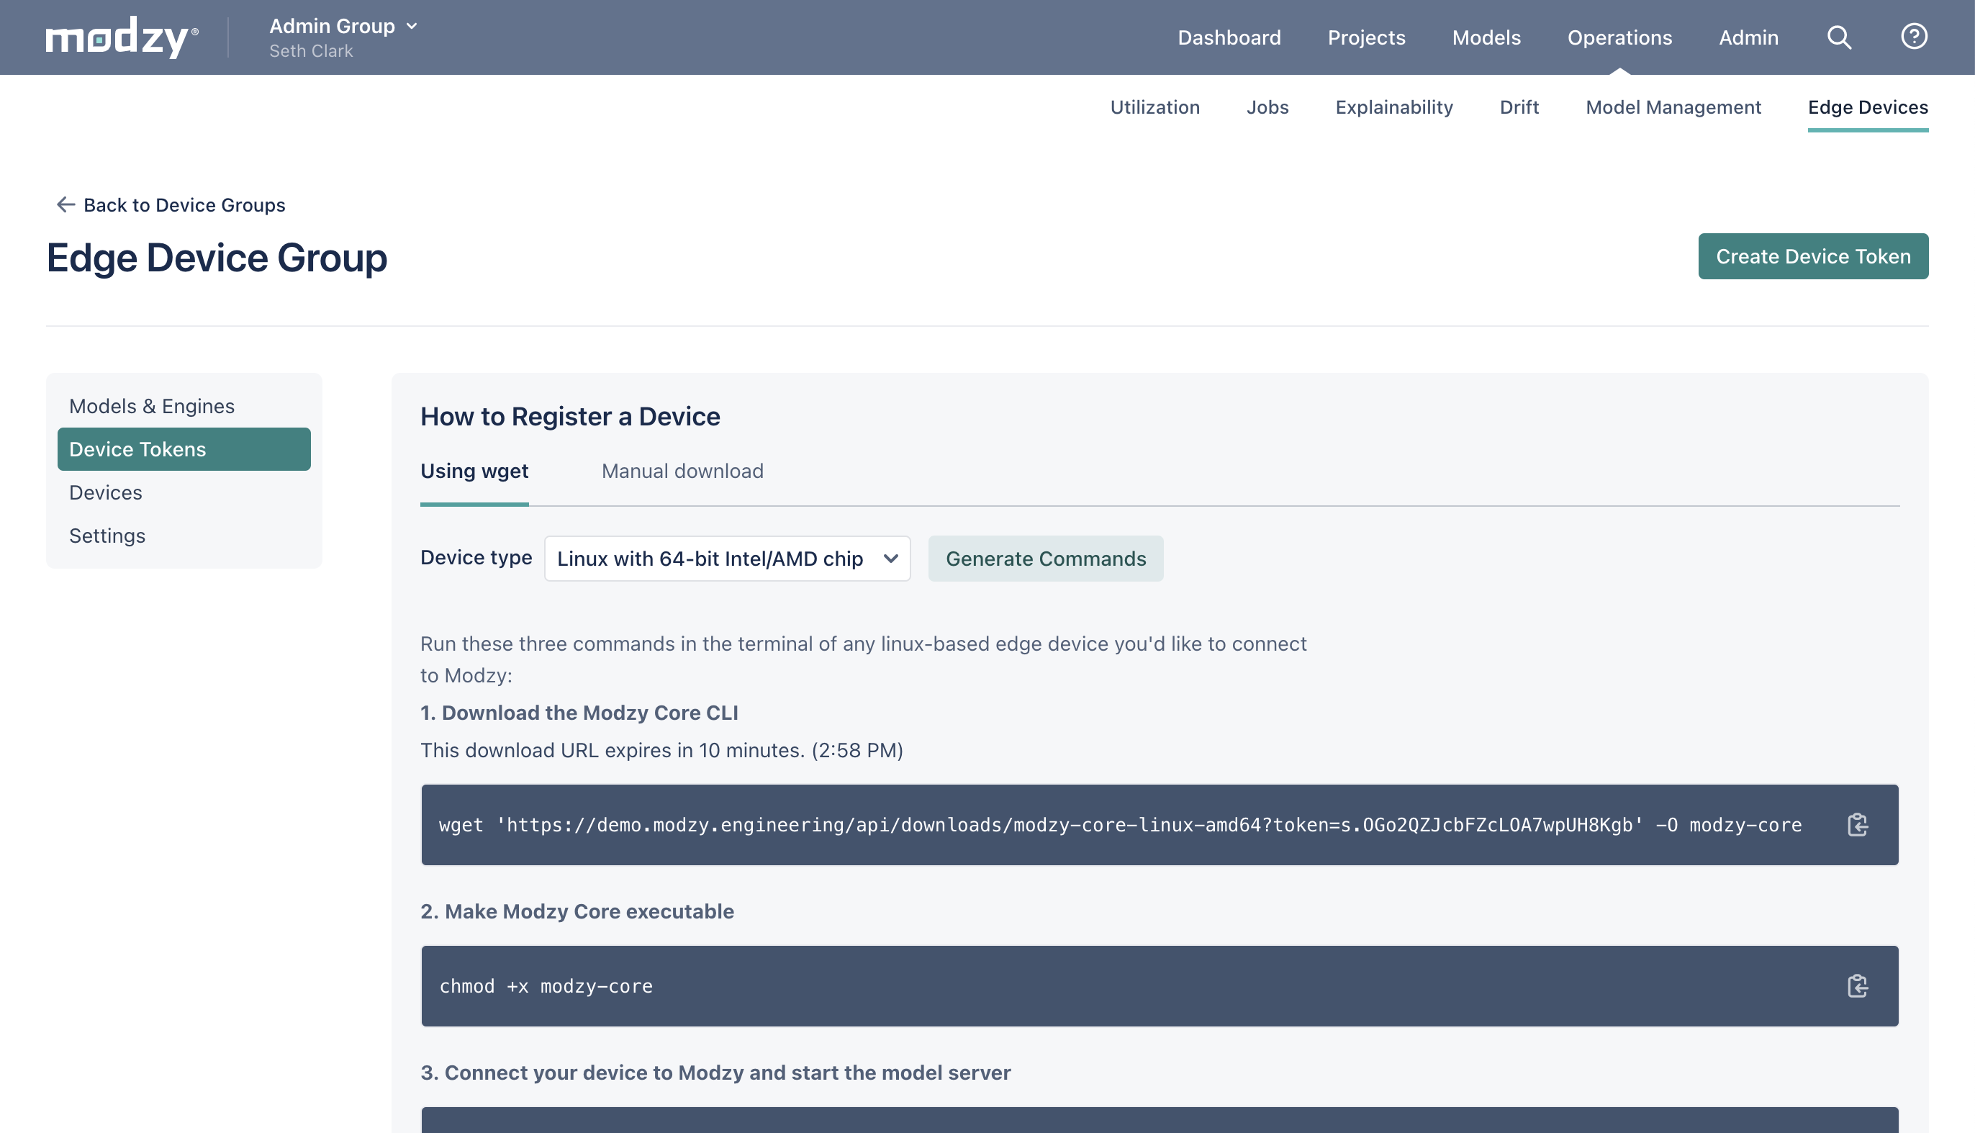This screenshot has height=1133, width=1975.
Task: Open the help question mark icon
Action: pos(1913,37)
